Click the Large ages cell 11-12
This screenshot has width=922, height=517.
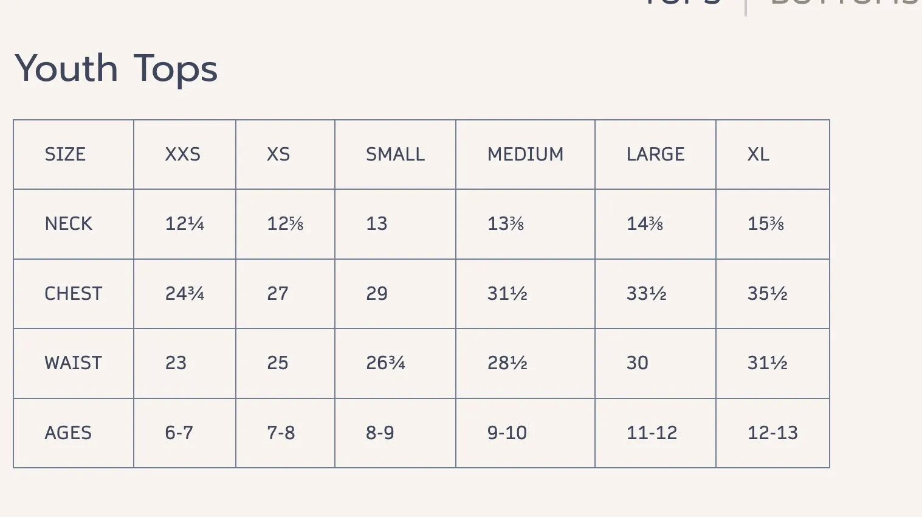pos(652,433)
